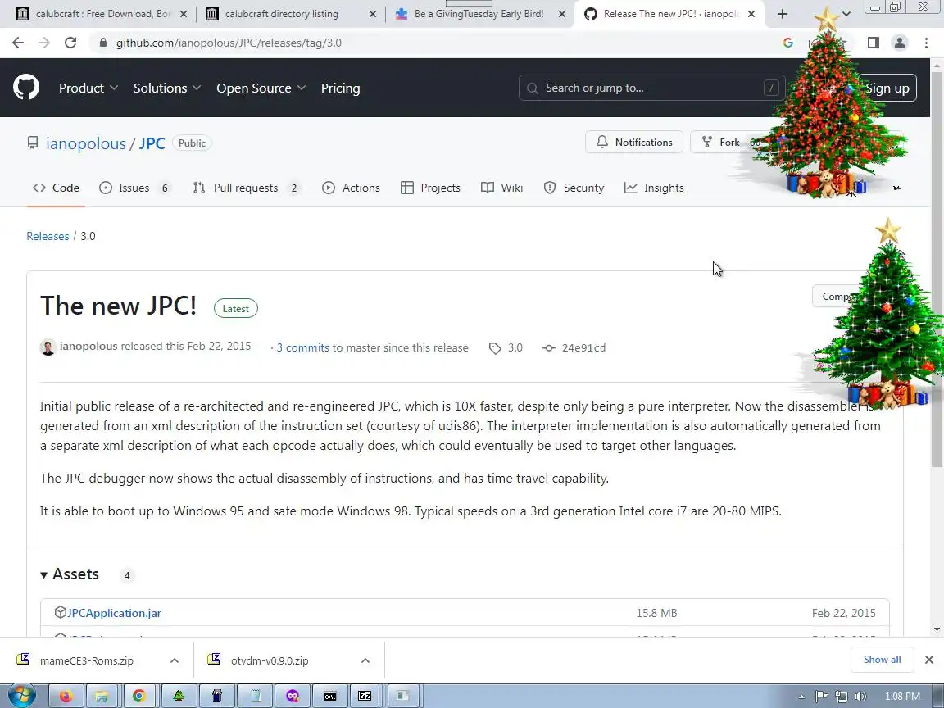Open a new browser tab with plus
The image size is (944, 708).
coord(782,14)
